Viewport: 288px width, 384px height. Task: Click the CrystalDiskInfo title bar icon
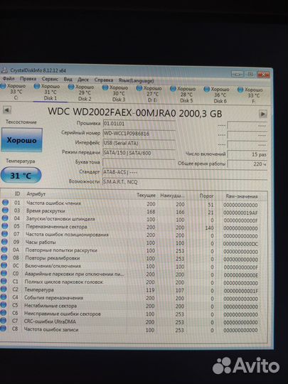tap(4, 70)
